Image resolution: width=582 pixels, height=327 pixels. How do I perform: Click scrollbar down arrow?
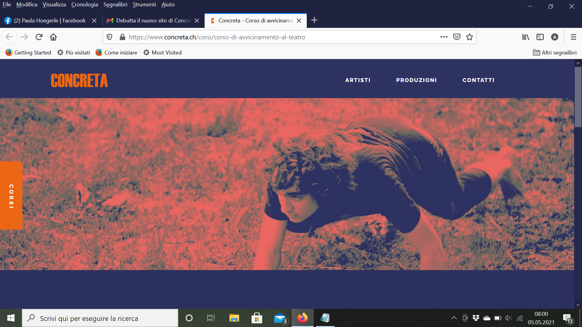[578, 305]
